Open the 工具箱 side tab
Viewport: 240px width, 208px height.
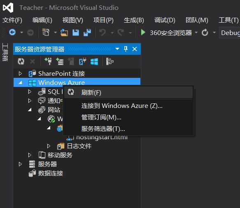[x=5, y=52]
